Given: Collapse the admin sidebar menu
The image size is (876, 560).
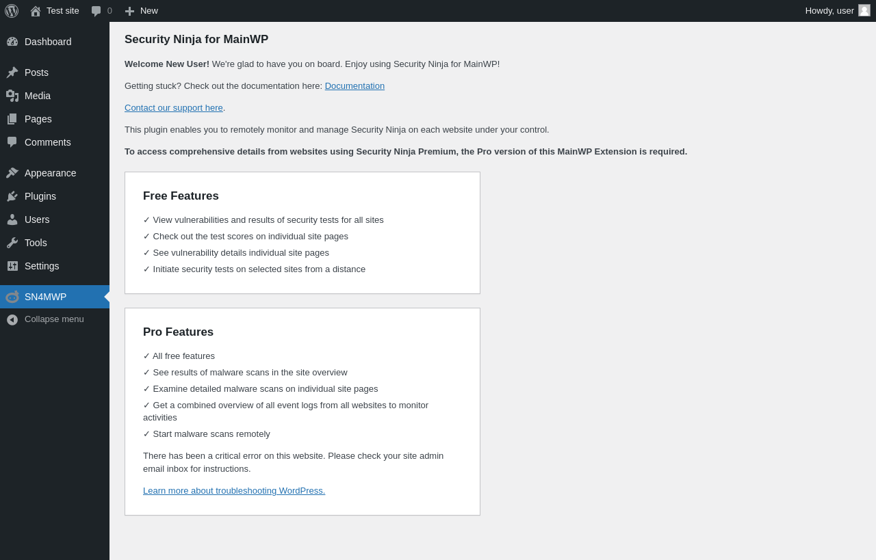Looking at the screenshot, I should tap(55, 319).
